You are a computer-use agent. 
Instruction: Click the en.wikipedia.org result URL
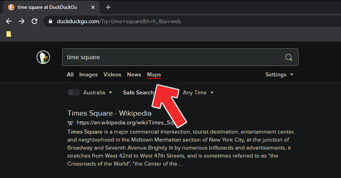125,123
